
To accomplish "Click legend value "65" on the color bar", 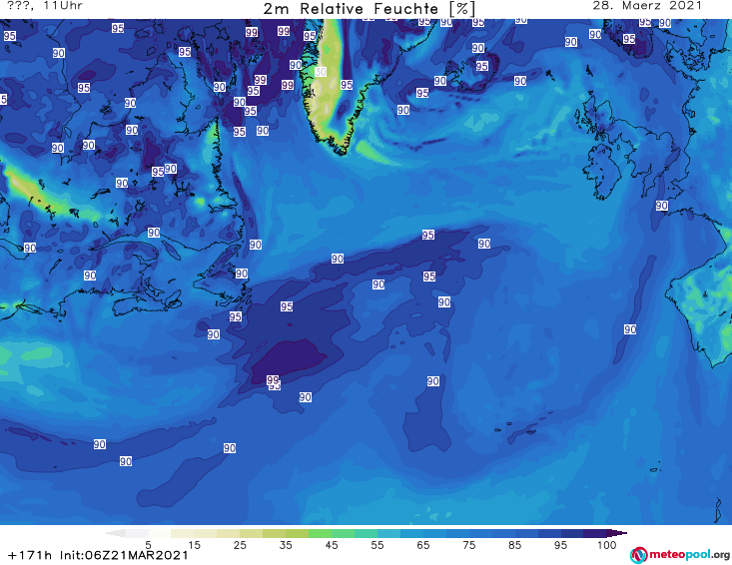I will pyautogui.click(x=423, y=545).
